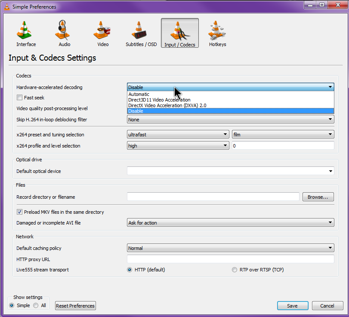This screenshot has height=317, width=349.
Task: Open the x264 preset ultrafast dropdown
Action: tap(178, 134)
